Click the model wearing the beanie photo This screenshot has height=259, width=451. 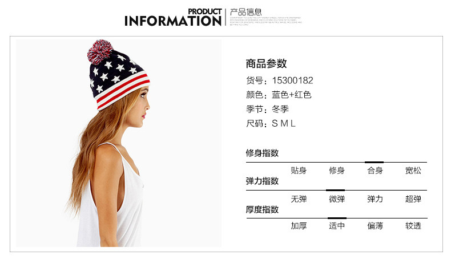click(119, 143)
